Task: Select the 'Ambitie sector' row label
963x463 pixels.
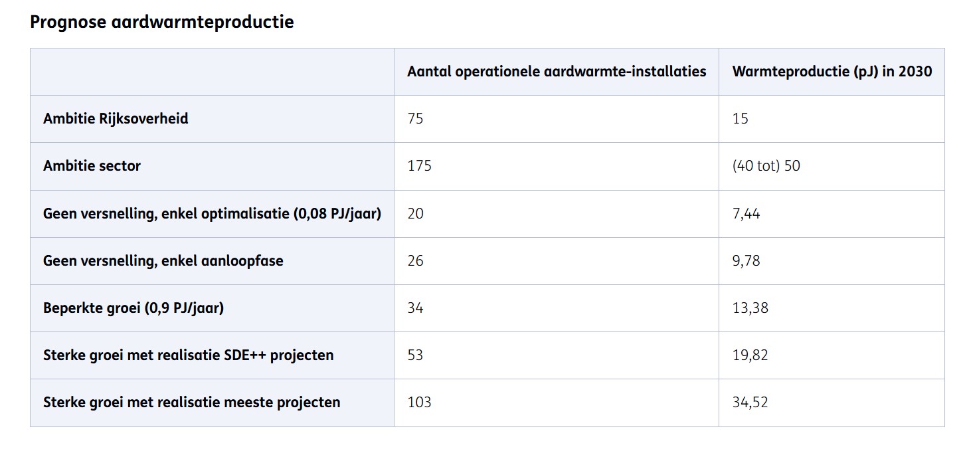Action: point(92,166)
